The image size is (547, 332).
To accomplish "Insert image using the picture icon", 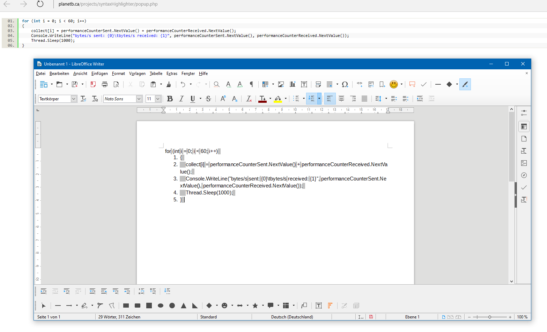I will click(x=281, y=84).
